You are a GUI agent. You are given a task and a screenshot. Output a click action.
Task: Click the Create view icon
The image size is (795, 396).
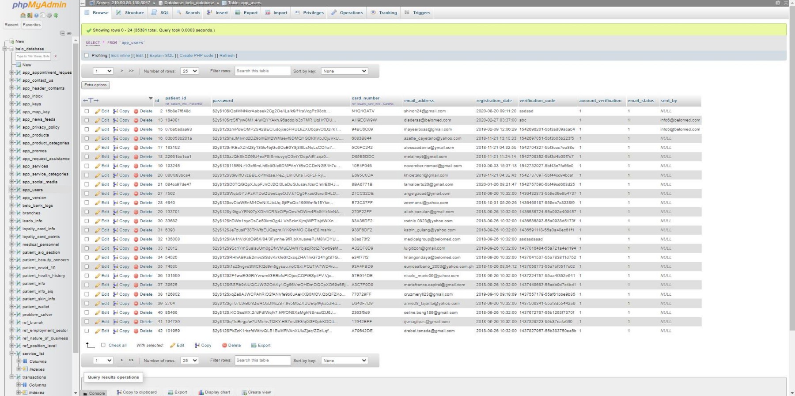(x=244, y=392)
